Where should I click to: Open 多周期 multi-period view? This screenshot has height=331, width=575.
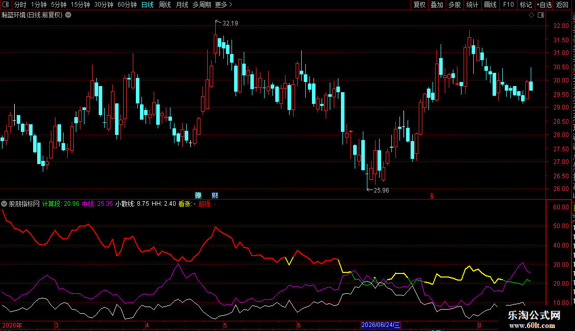click(x=202, y=5)
